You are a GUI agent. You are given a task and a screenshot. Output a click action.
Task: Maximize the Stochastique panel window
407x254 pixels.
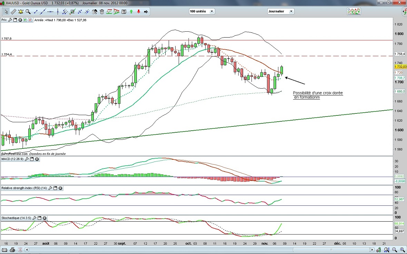point(39,218)
